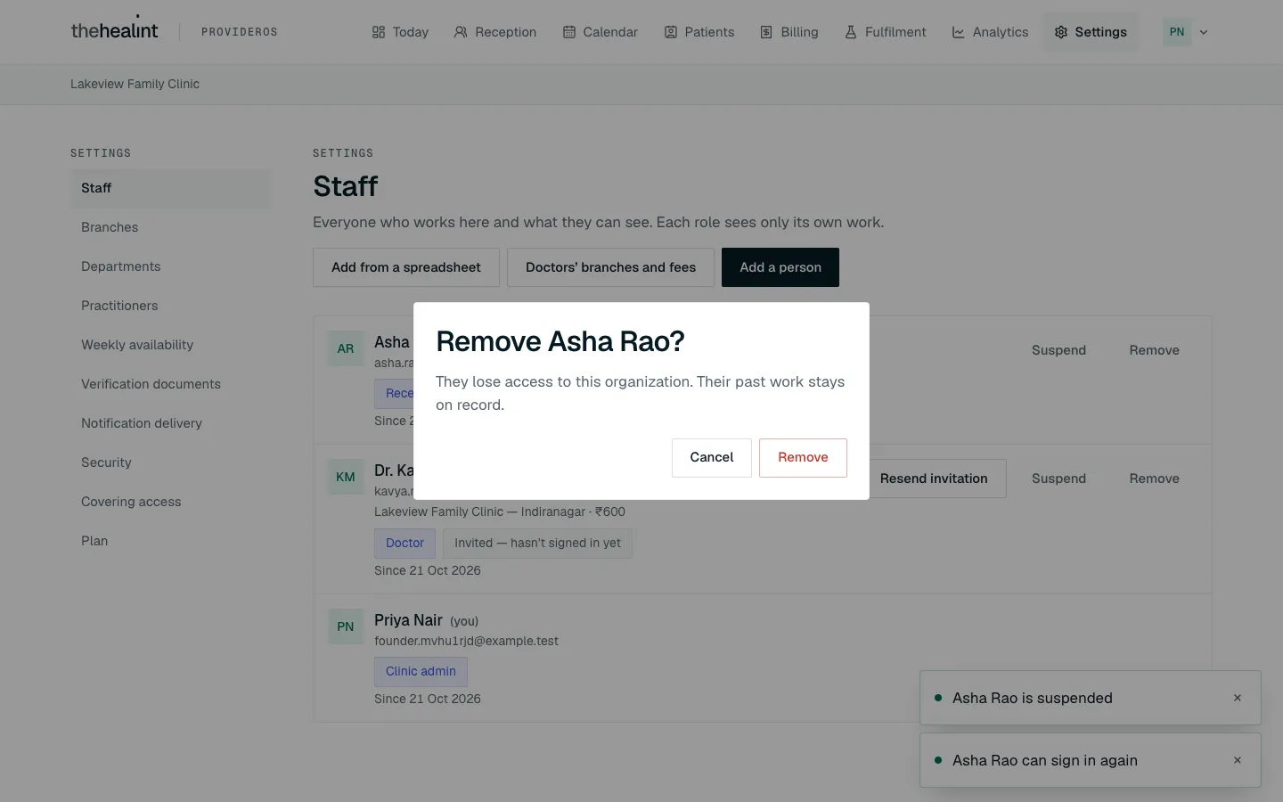Go to Security settings

tap(171, 462)
